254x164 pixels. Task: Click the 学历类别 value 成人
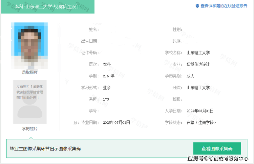pyautogui.click(x=190, y=76)
